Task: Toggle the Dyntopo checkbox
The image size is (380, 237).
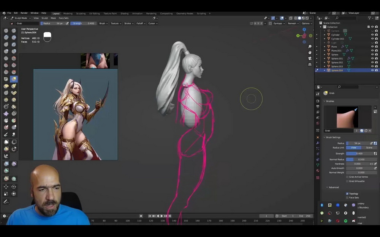Action: click(270, 24)
